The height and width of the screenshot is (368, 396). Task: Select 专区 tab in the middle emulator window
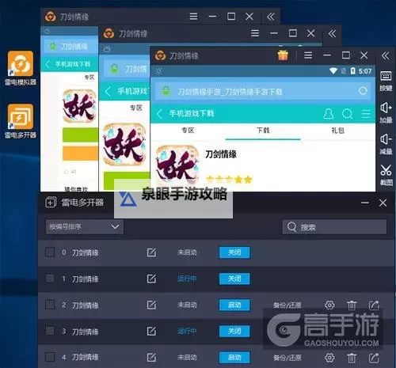pyautogui.click(x=136, y=108)
